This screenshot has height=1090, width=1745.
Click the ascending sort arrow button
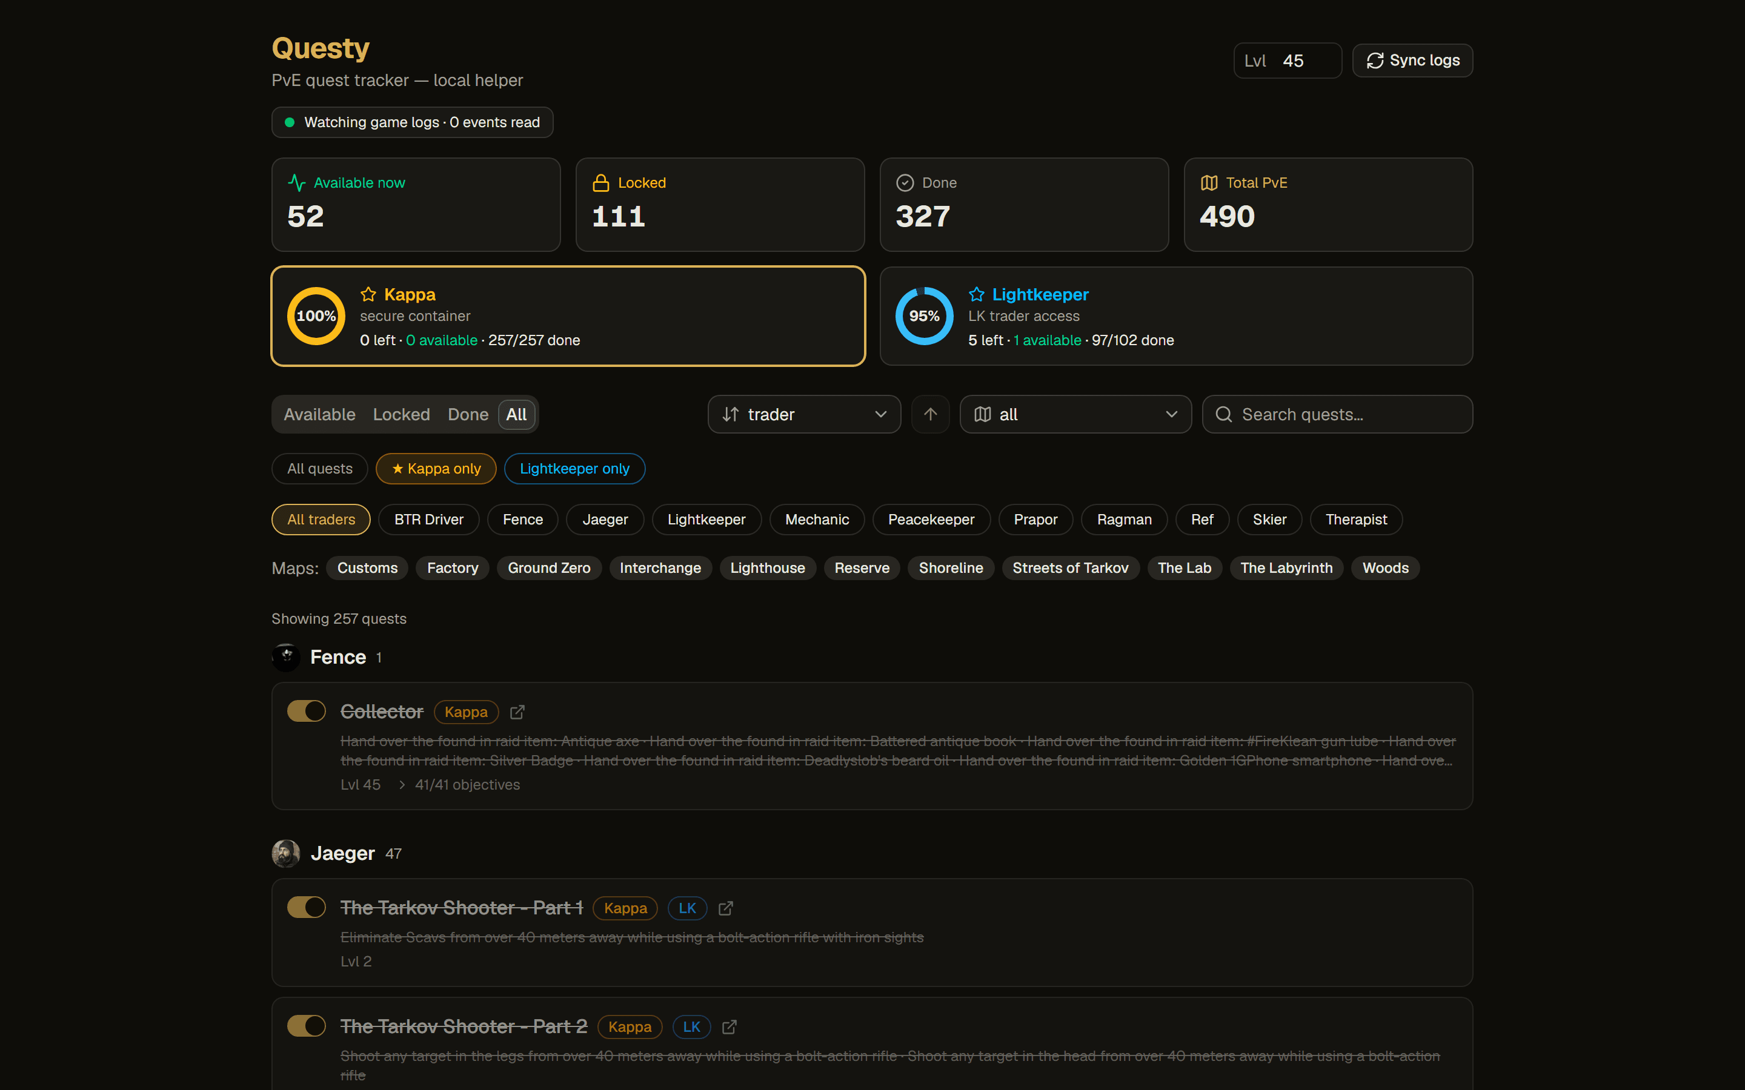(x=930, y=414)
